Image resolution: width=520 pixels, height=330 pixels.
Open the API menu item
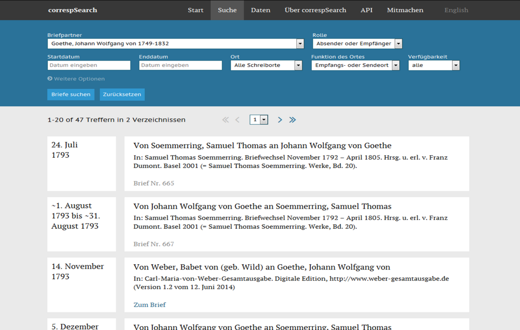(367, 10)
